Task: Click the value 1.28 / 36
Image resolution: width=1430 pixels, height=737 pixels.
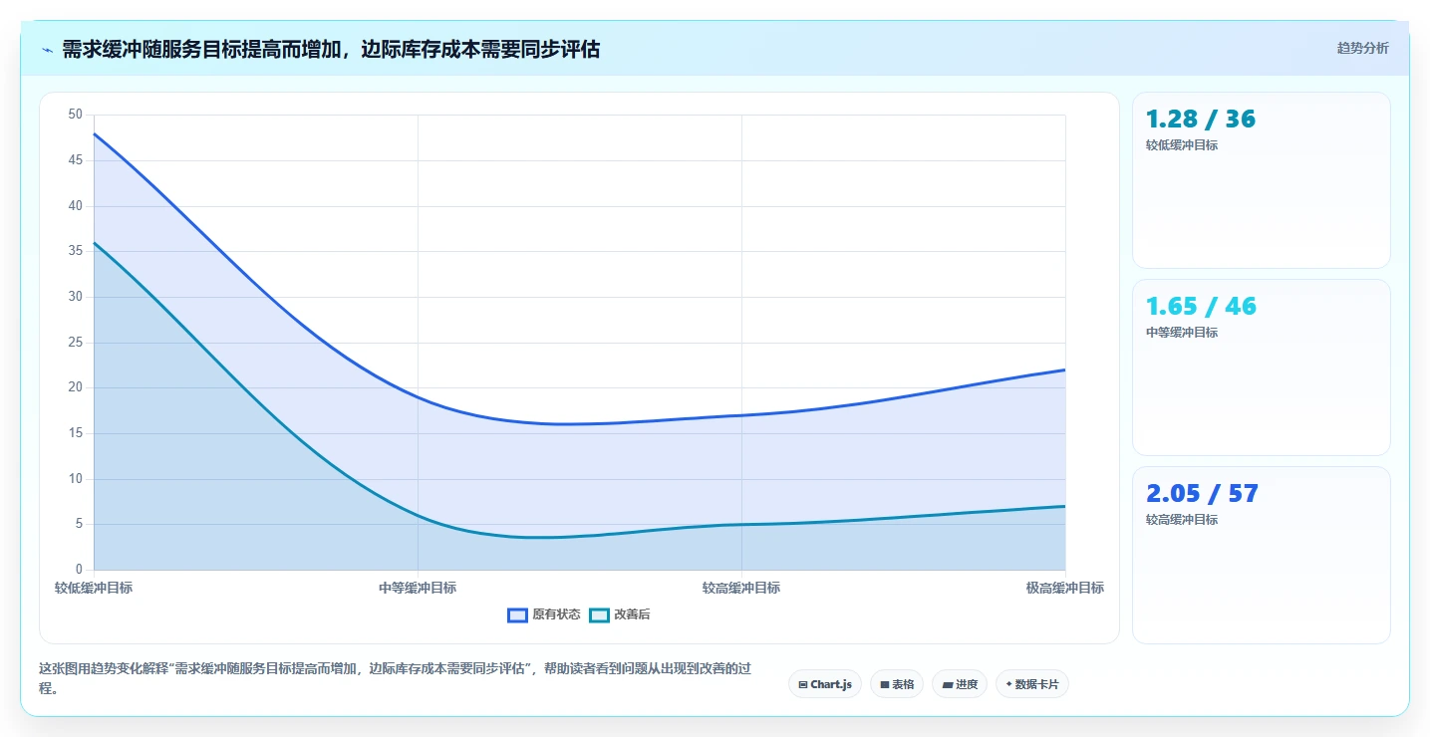Action: coord(1201,120)
